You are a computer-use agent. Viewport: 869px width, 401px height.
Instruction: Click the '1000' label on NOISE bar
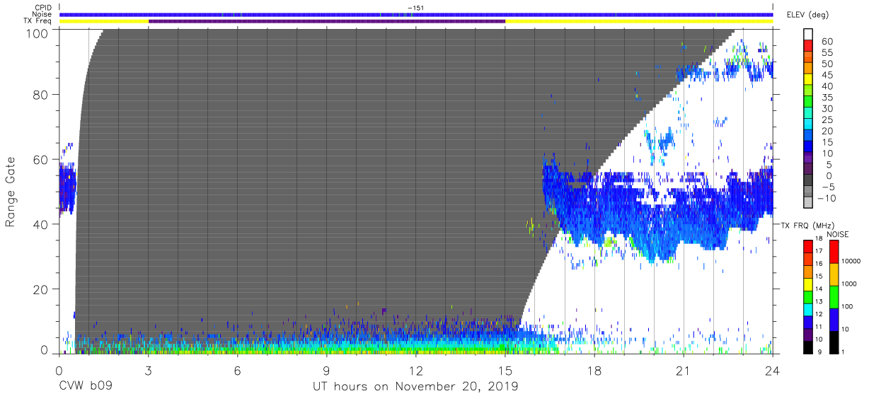[x=850, y=284]
